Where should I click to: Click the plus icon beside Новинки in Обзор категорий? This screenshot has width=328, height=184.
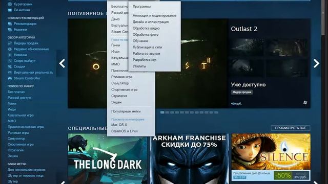click(x=10, y=55)
